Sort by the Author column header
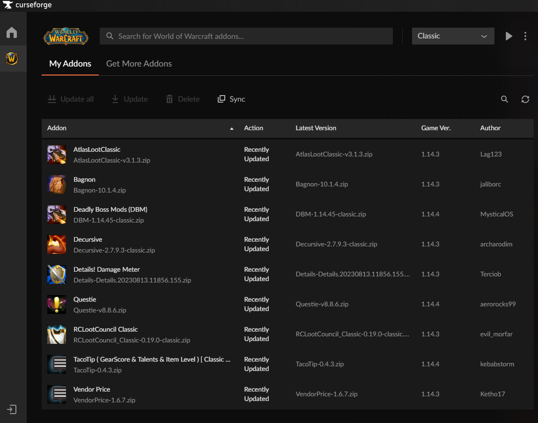Viewport: 538px width, 423px height. [490, 128]
